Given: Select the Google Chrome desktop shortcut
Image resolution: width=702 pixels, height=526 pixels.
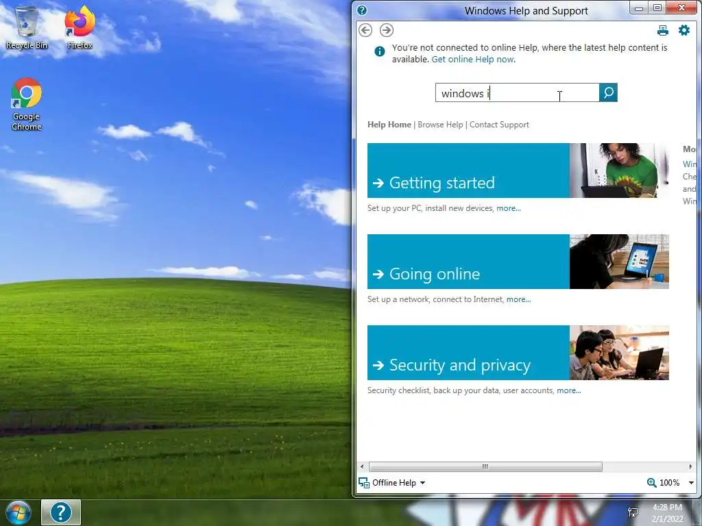Looking at the screenshot, I should [27, 104].
